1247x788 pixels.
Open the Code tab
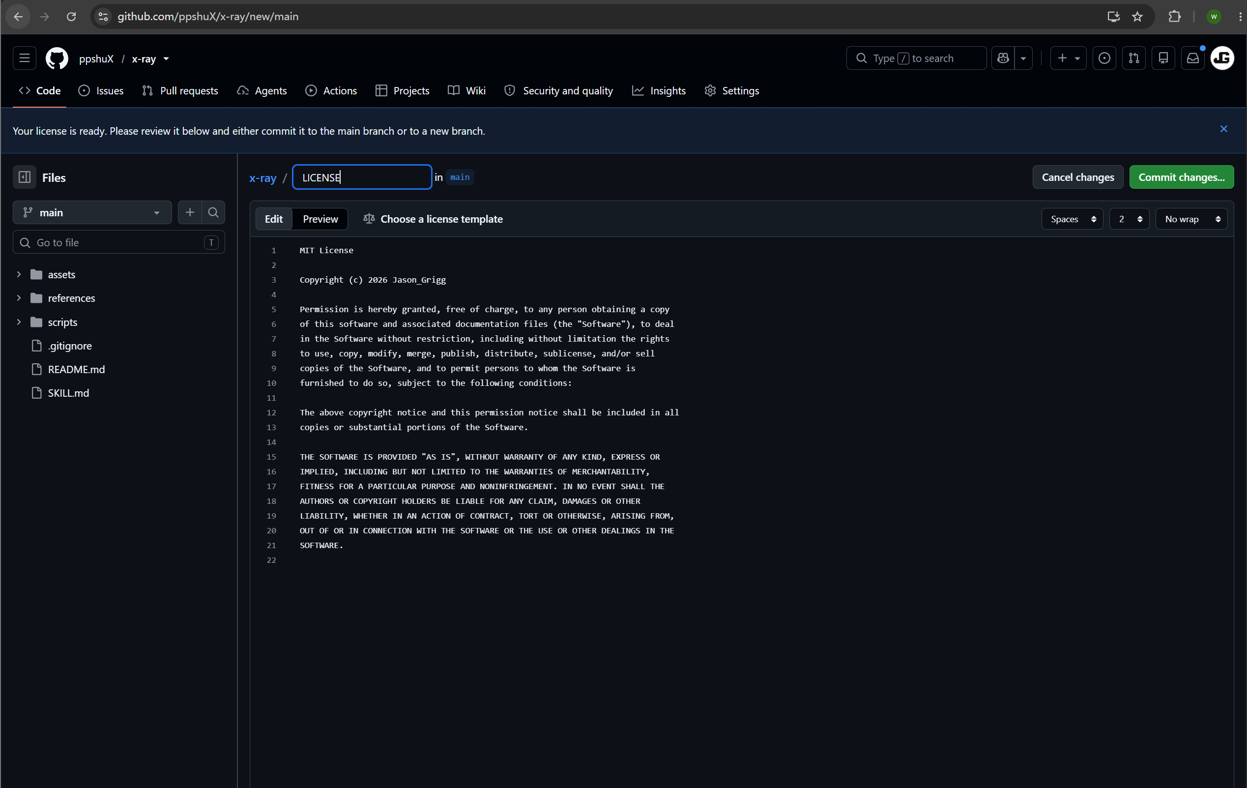[40, 90]
